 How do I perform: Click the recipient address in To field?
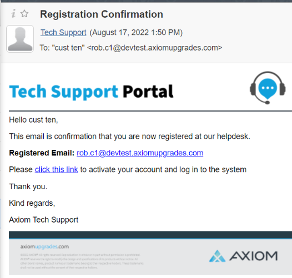[154, 48]
